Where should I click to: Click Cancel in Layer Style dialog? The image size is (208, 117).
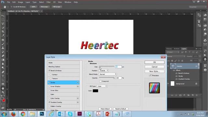pyautogui.click(x=154, y=67)
